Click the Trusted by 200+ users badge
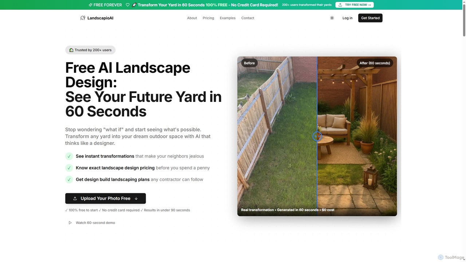 point(90,50)
